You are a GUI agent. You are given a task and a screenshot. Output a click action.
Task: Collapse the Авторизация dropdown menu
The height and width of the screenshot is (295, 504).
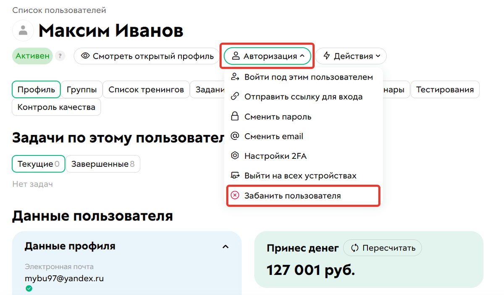tap(267, 56)
